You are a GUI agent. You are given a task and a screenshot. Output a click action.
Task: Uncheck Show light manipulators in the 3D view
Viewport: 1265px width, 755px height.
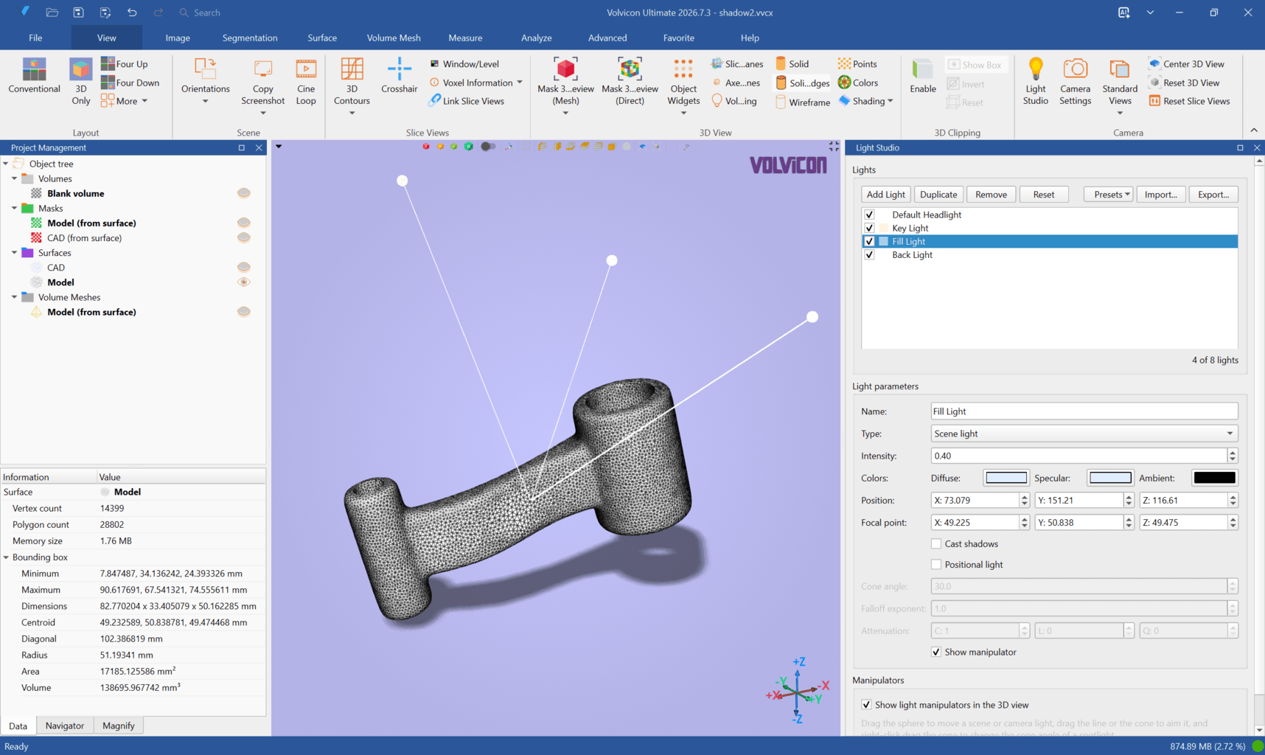point(866,705)
